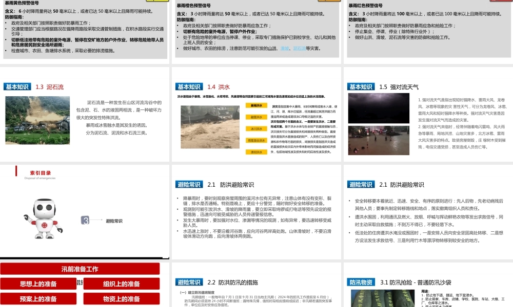
Task: Click the bullet starting 水迅速上涨时
Action: (x=257, y=234)
